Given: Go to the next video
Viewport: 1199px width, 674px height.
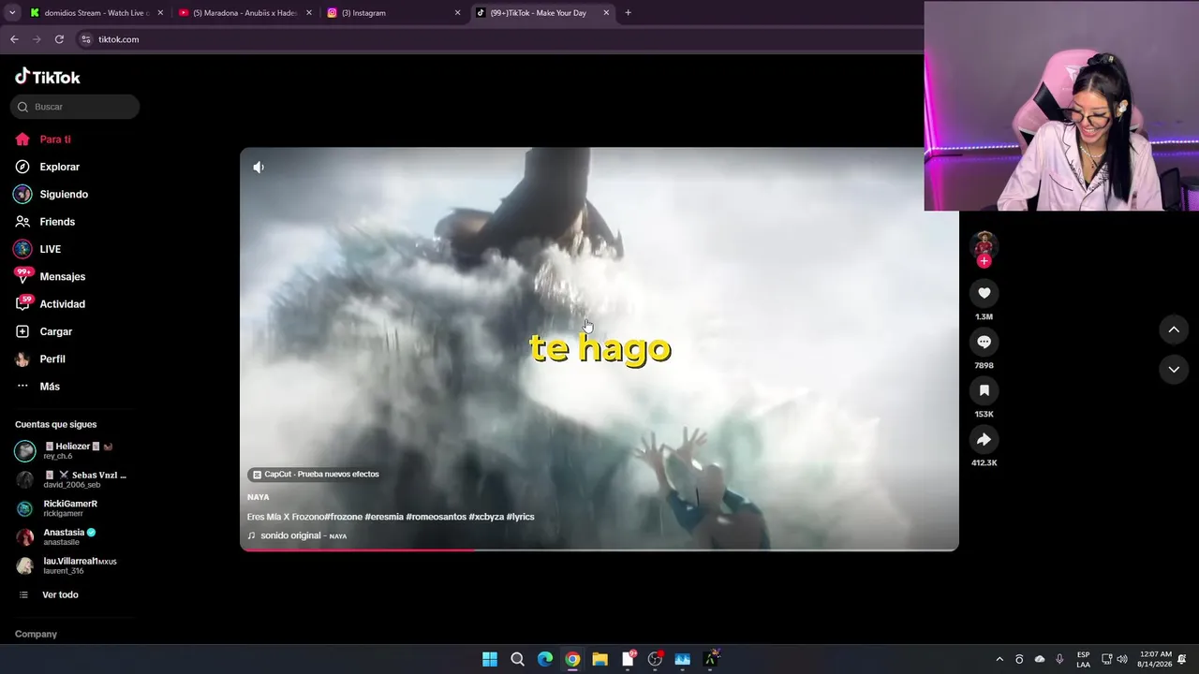Looking at the screenshot, I should (x=1174, y=370).
